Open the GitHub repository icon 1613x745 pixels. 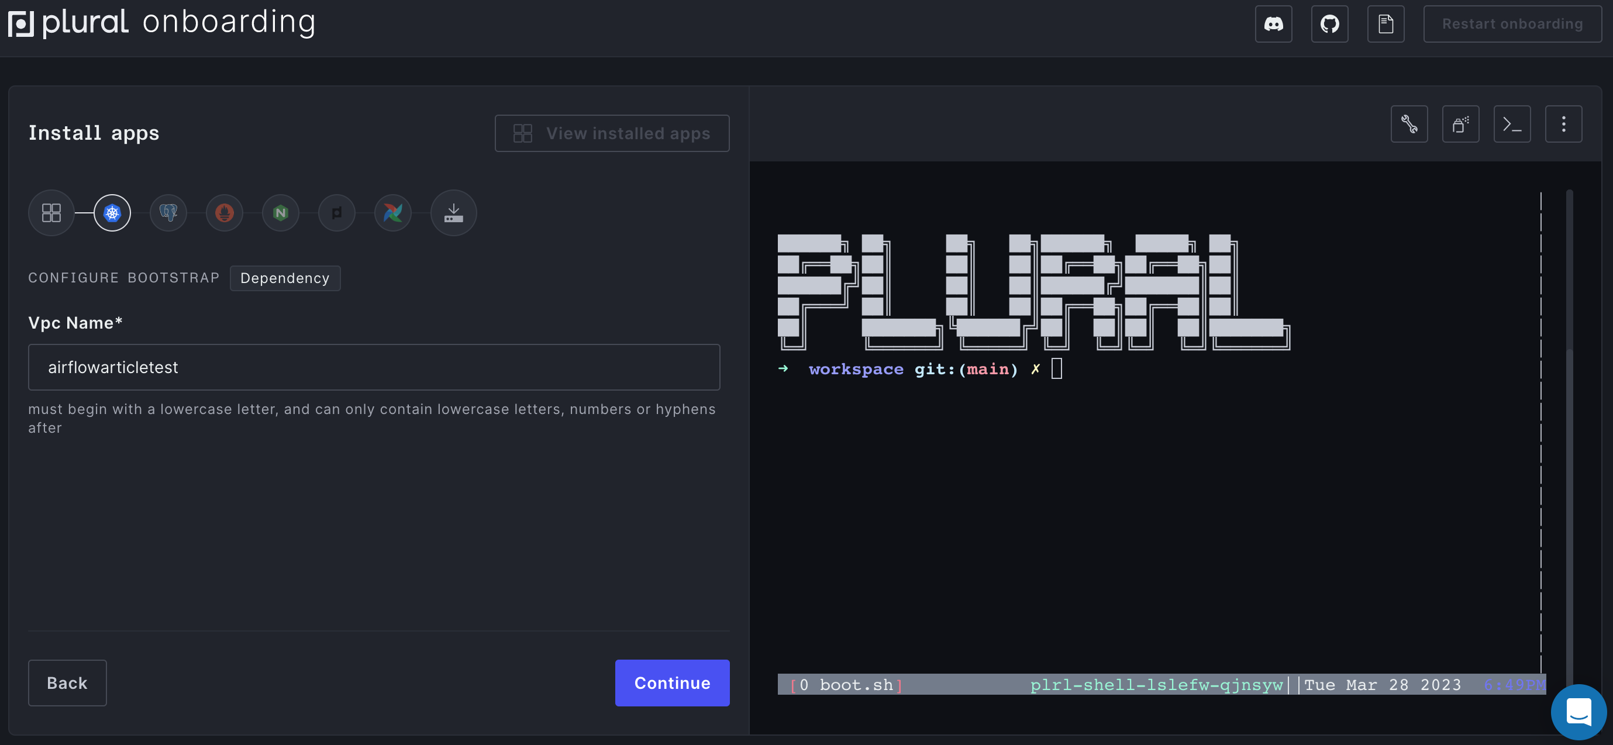(1329, 24)
